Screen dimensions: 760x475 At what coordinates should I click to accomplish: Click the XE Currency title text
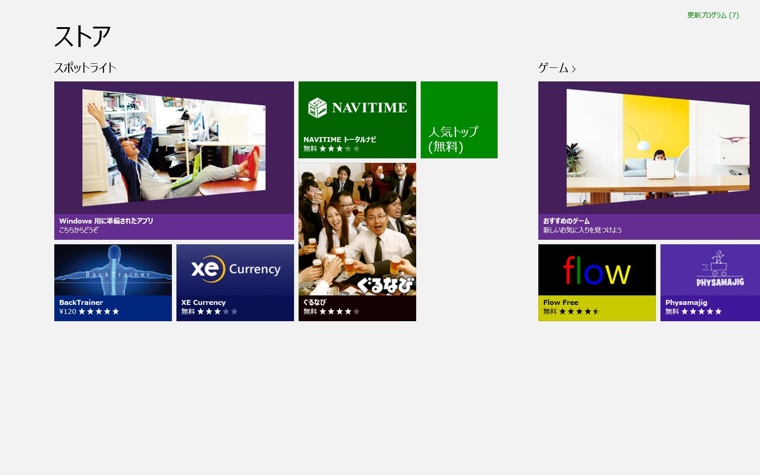204,302
